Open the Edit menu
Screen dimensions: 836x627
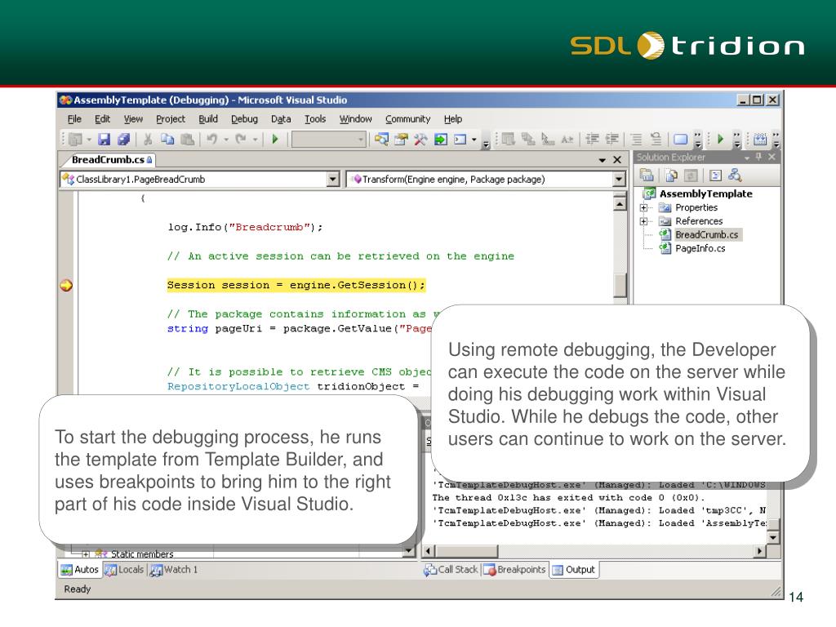click(102, 119)
